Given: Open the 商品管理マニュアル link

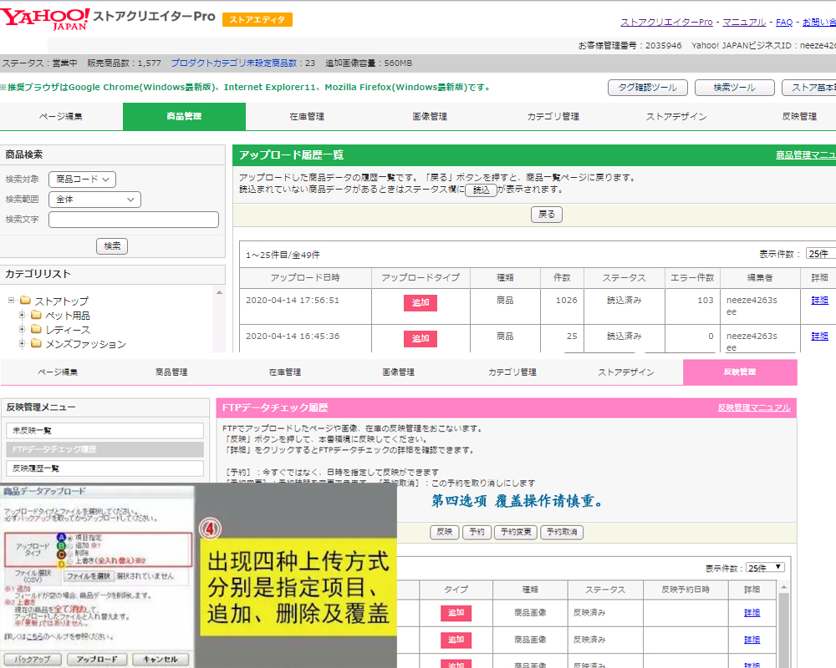Looking at the screenshot, I should coord(805,155).
